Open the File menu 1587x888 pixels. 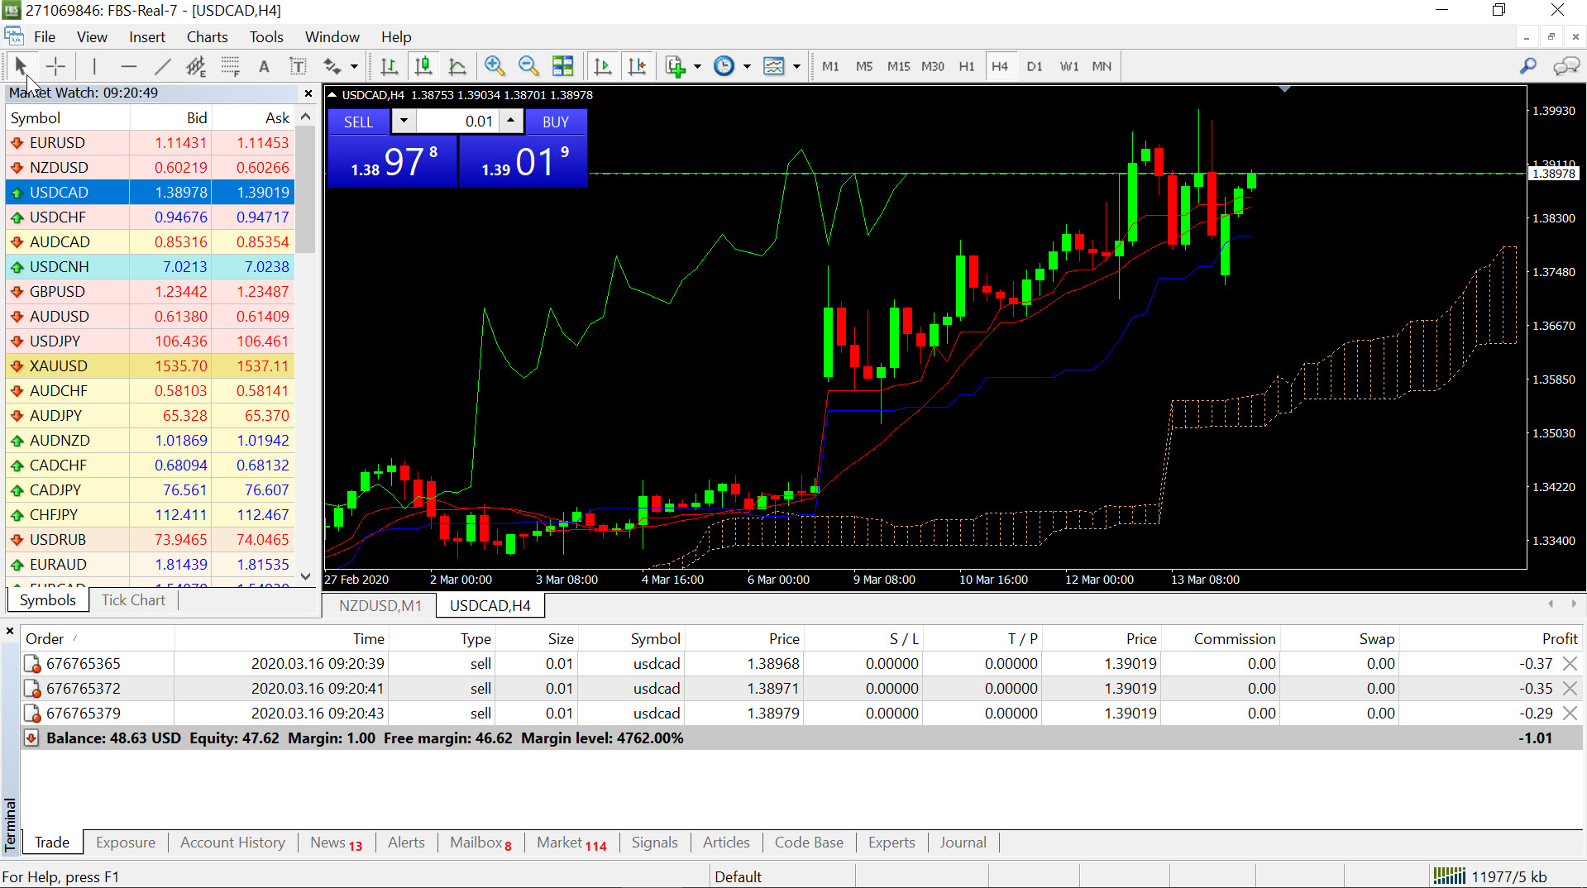tap(45, 37)
